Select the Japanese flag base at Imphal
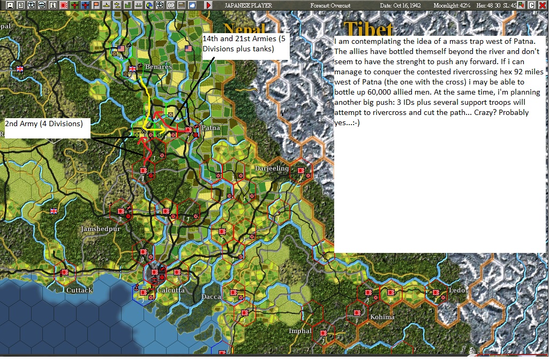 click(324, 333)
